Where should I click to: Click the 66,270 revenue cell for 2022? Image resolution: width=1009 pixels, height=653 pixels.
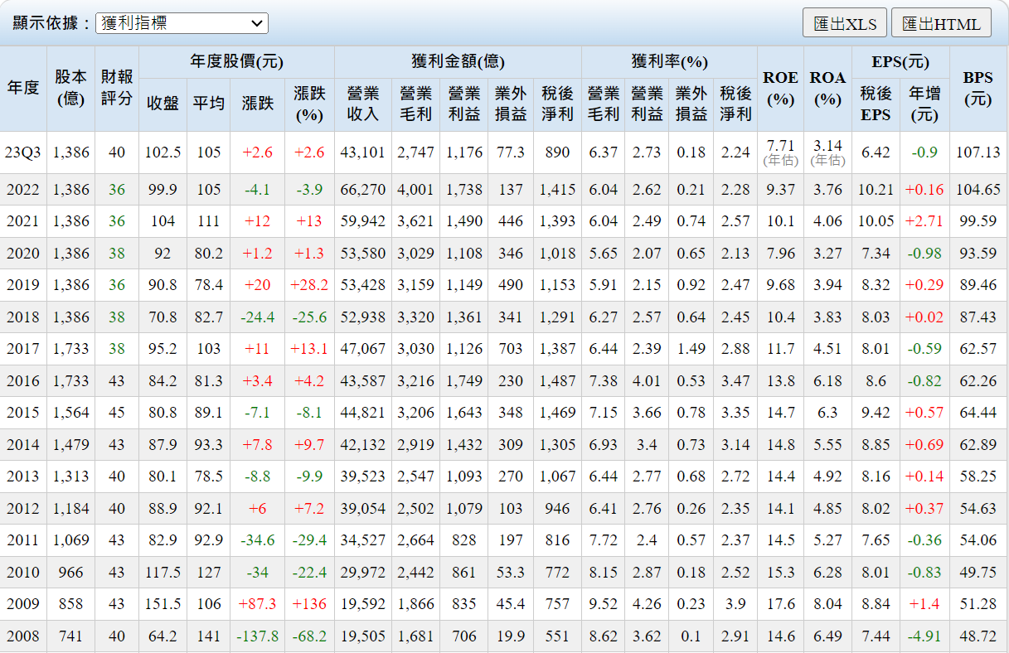click(362, 190)
